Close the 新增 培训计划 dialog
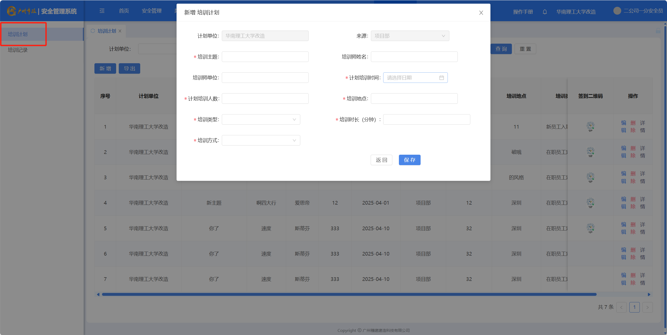Image resolution: width=667 pixels, height=335 pixels. 481,13
